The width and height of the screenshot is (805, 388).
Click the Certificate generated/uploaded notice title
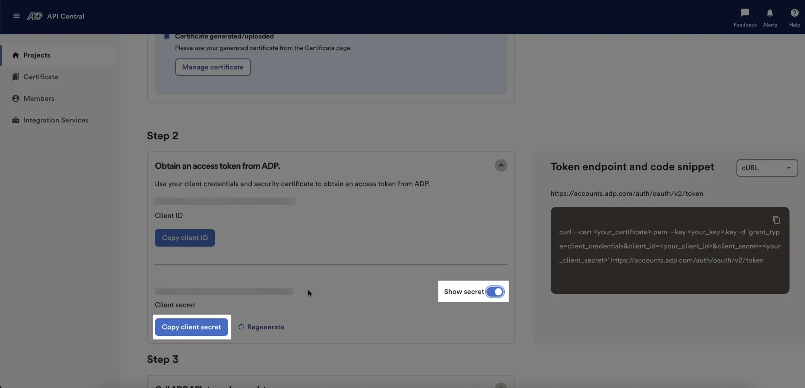[224, 36]
